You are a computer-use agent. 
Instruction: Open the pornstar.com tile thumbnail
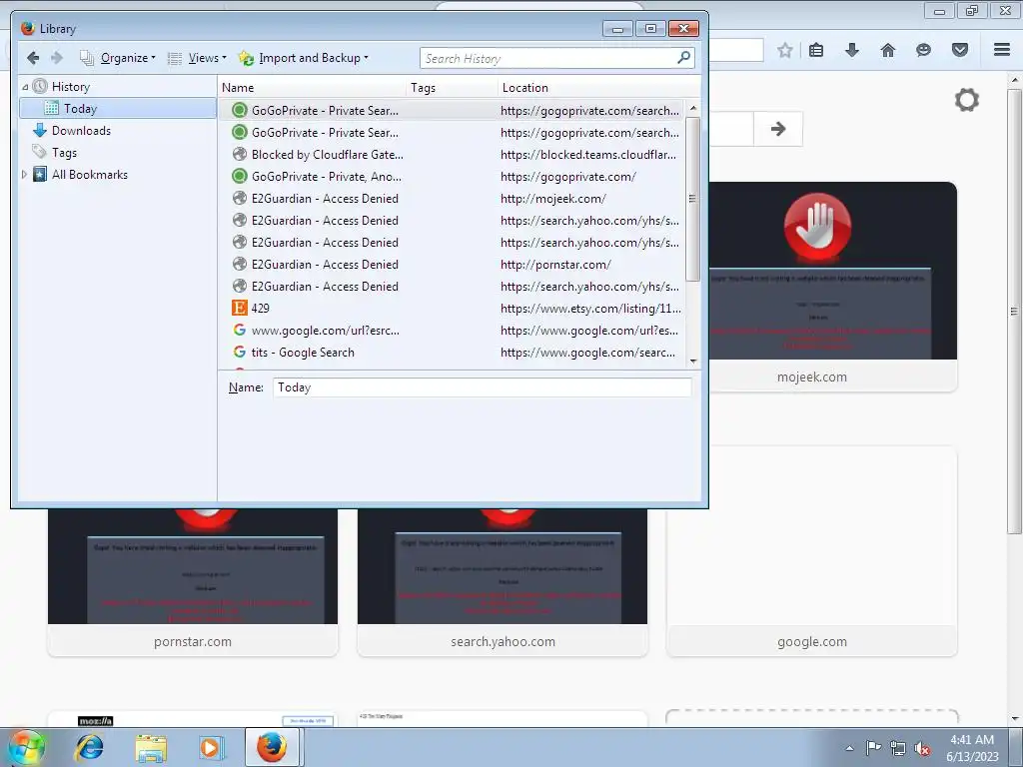pos(193,582)
